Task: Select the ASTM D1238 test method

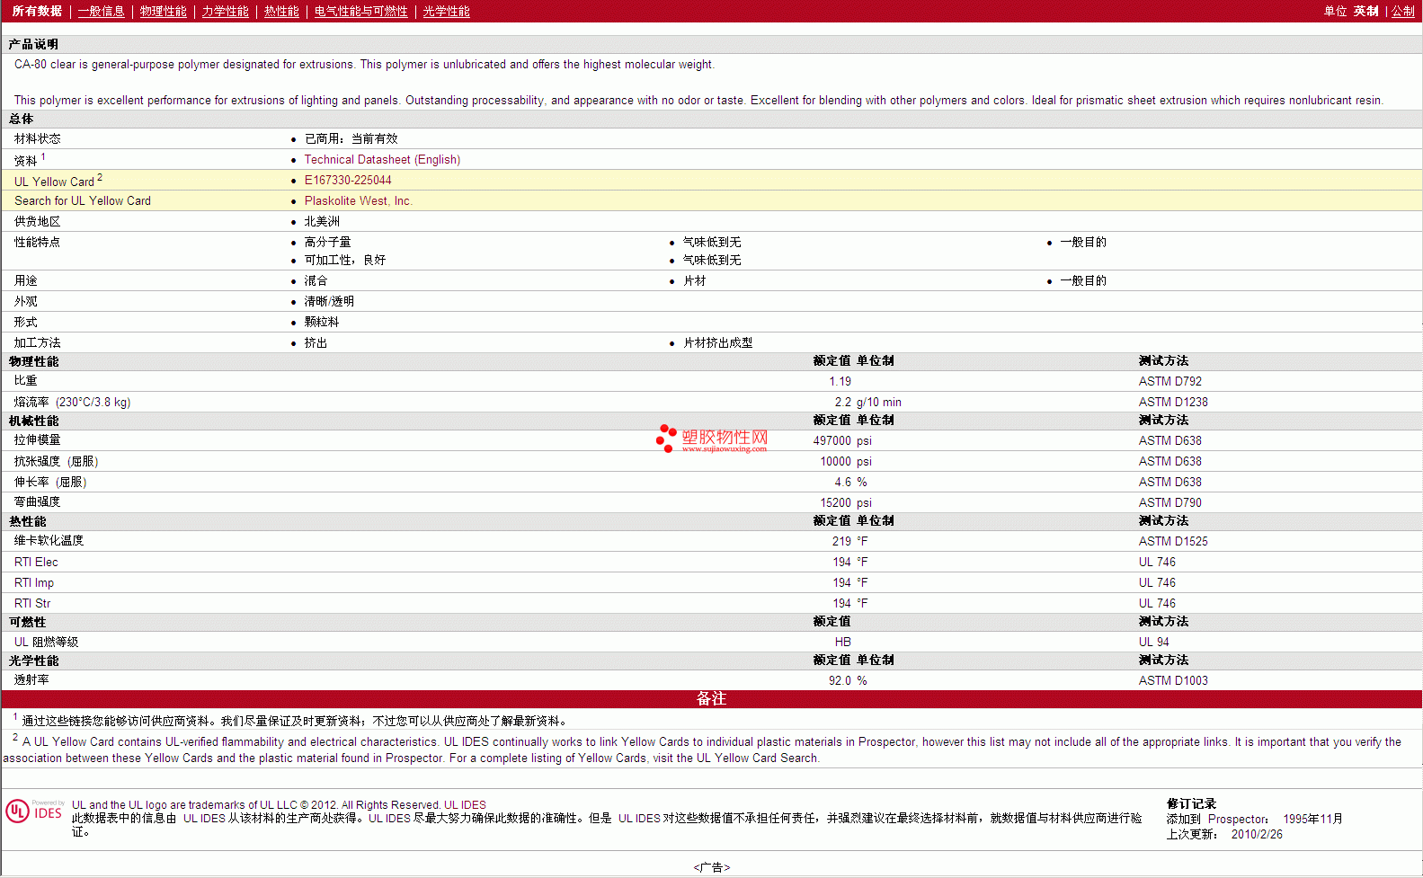Action: [x=1173, y=402]
